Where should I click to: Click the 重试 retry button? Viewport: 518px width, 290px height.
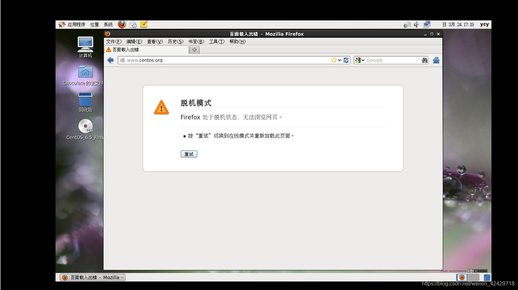click(x=189, y=154)
